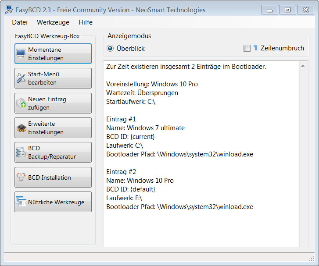Viewport: 319px width, 266px height.
Task: Click the resize grip in status bar corner
Action: [x=312, y=259]
